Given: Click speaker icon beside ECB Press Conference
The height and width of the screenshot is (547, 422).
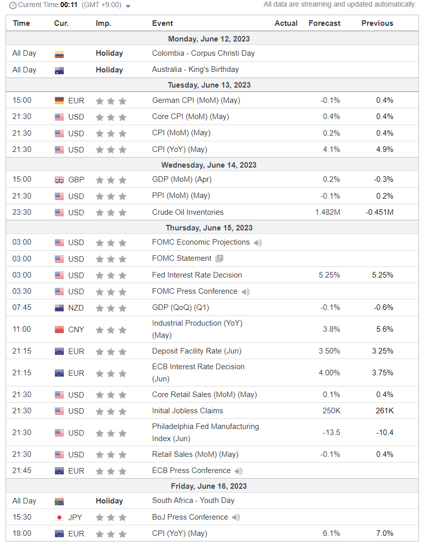Looking at the screenshot, I should click(x=238, y=472).
